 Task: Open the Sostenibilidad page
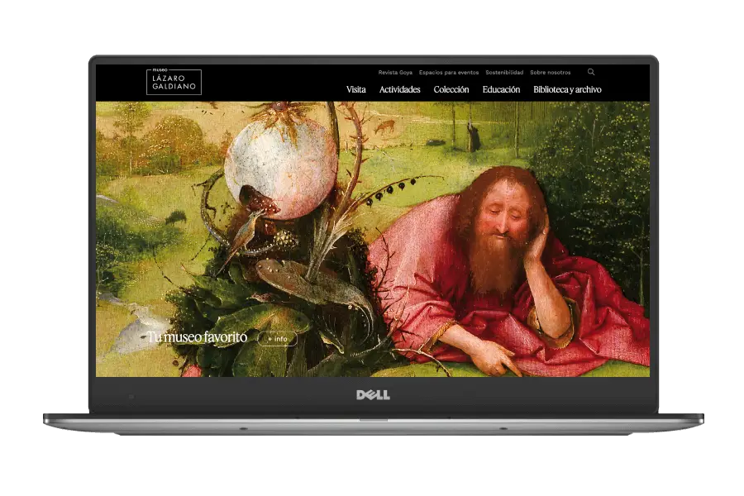coord(504,73)
